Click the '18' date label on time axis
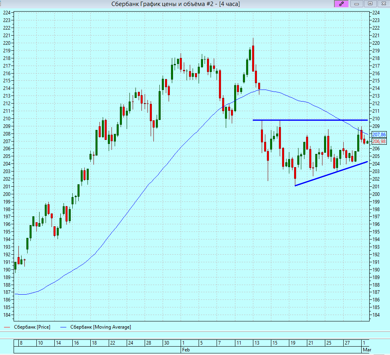Image resolution: width=390 pixels, height=355 pixels. click(x=94, y=343)
